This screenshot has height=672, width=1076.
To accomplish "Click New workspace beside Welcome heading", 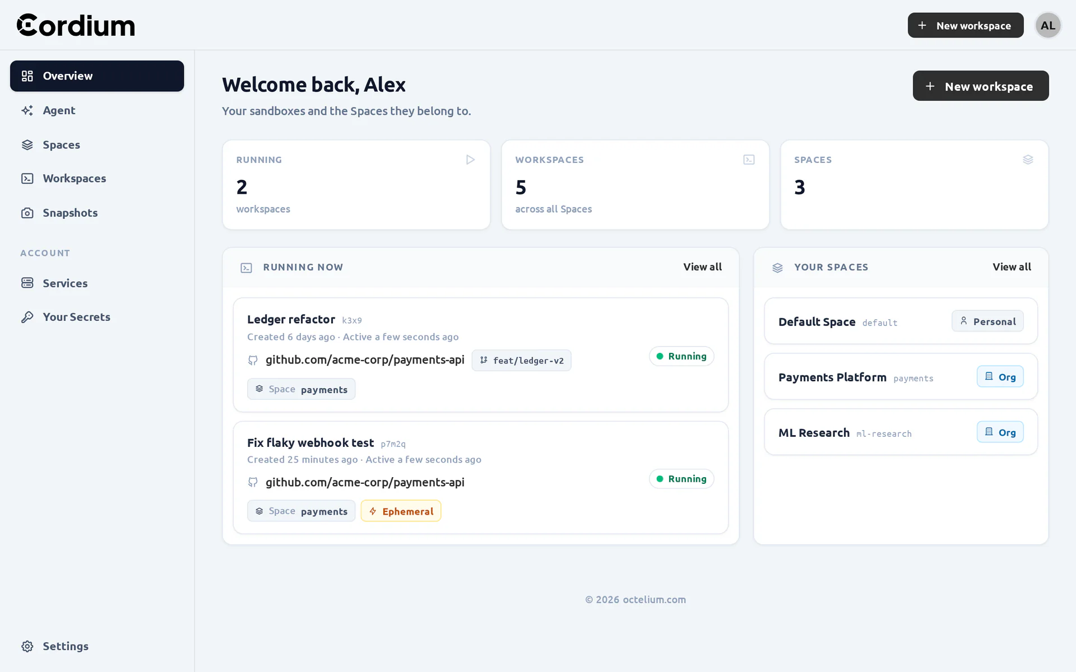I will (981, 86).
